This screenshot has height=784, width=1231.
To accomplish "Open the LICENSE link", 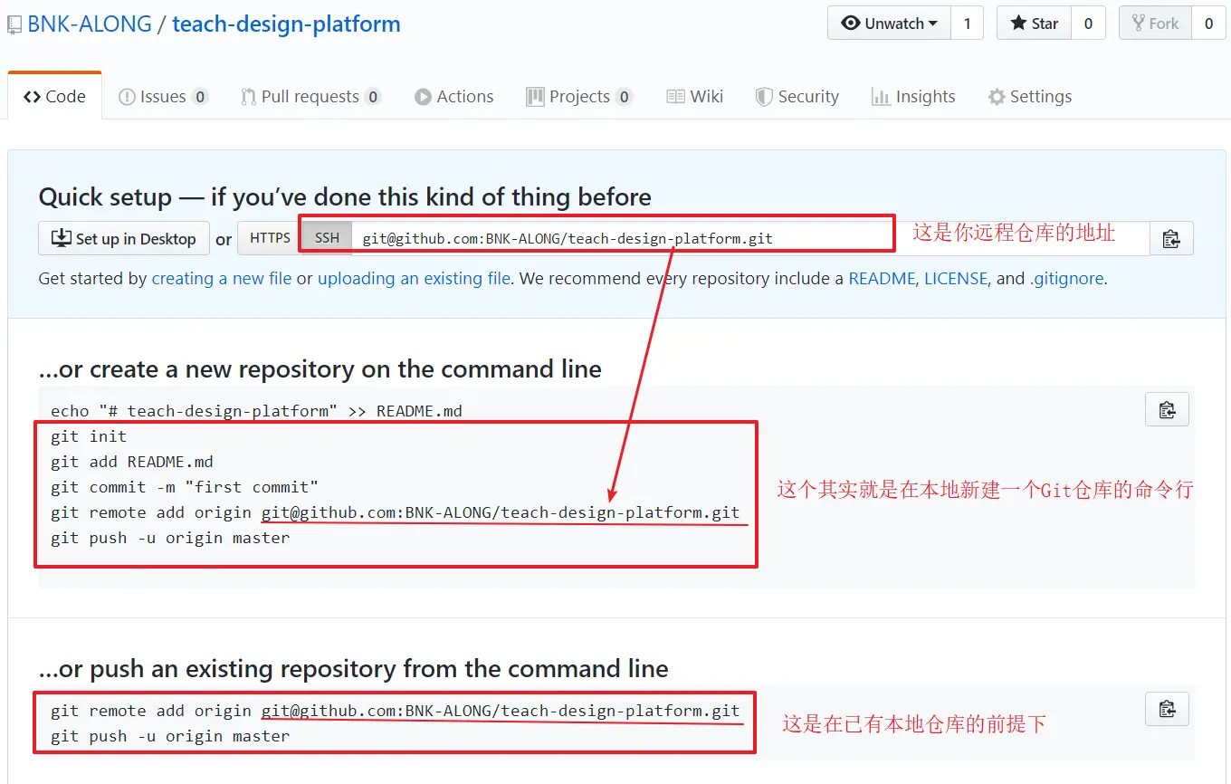I will [x=956, y=279].
